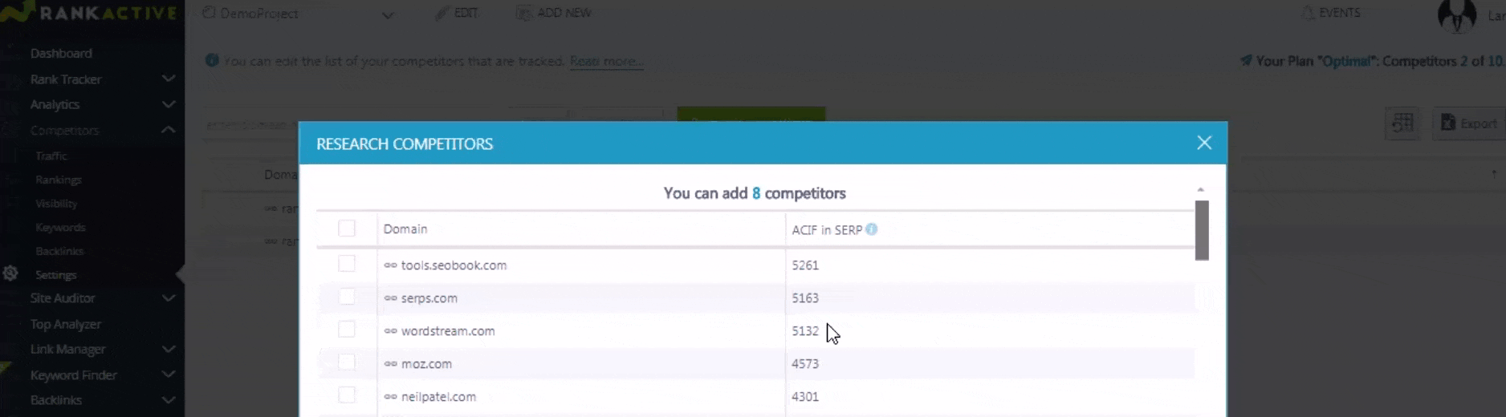Click the user avatar picture

(1457, 14)
